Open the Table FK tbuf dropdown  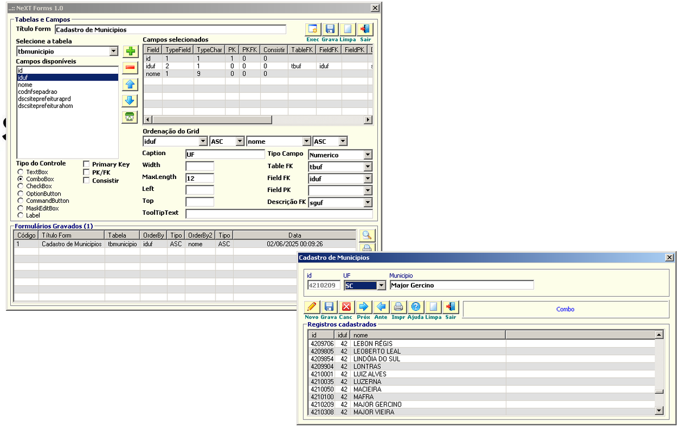[x=368, y=166]
